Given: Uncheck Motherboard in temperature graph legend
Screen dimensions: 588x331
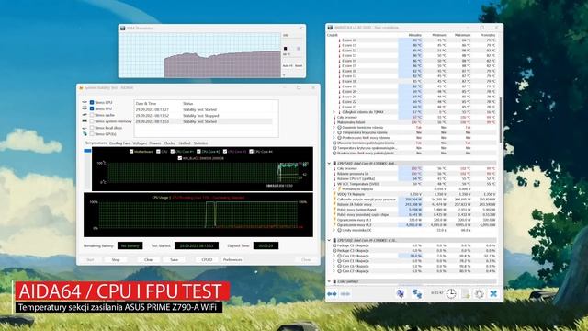Looking at the screenshot, I should coord(131,152).
